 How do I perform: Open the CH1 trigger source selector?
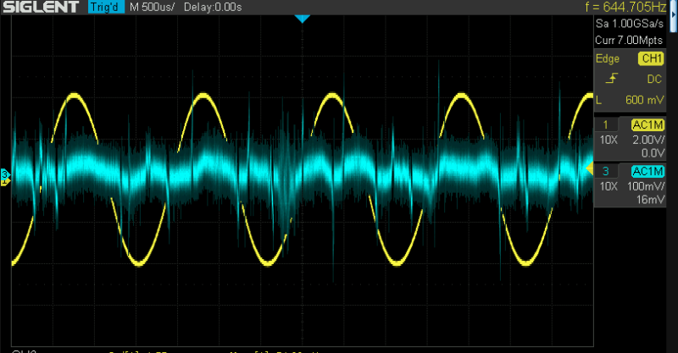coord(652,58)
